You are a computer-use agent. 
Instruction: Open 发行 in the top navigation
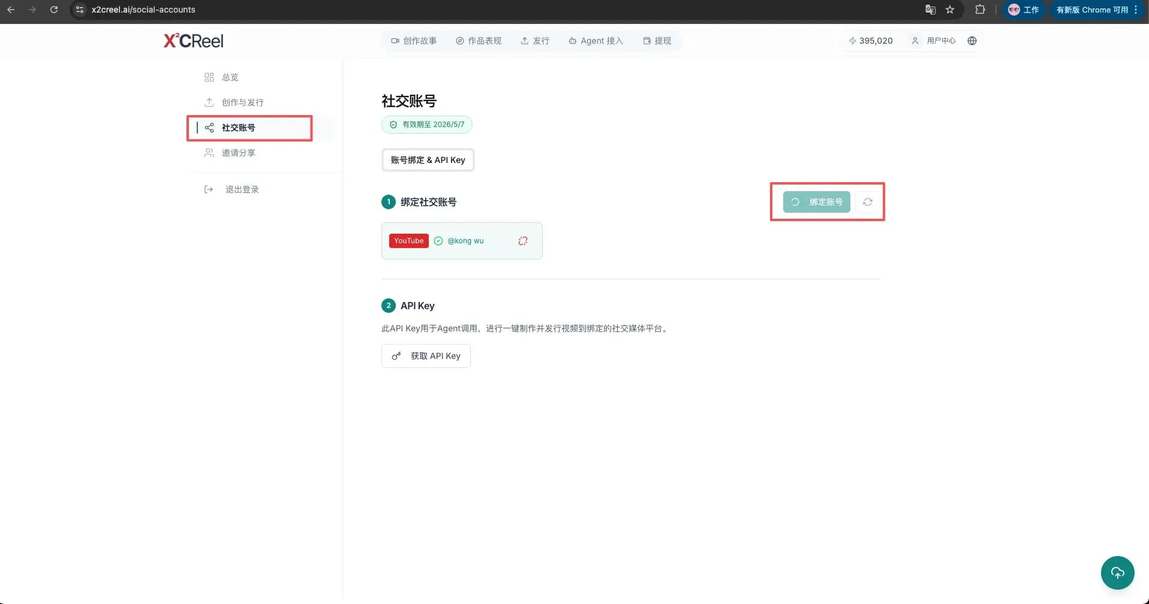coord(535,41)
